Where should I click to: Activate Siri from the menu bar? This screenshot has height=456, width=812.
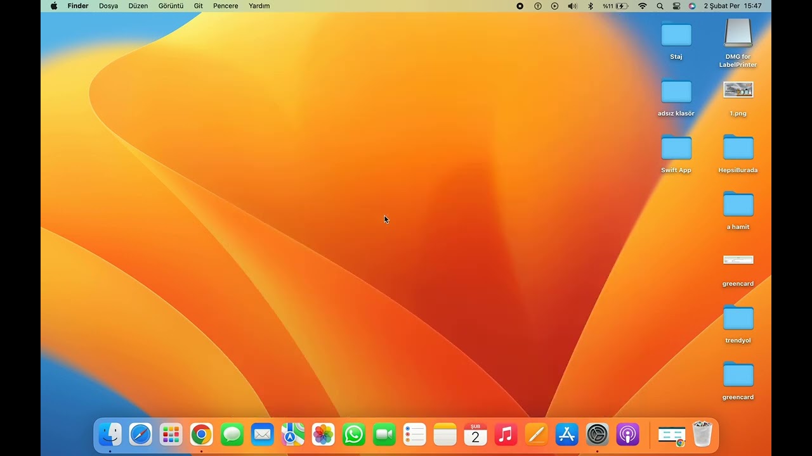692,6
